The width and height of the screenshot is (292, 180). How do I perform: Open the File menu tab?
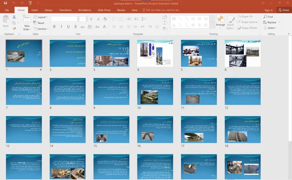pyautogui.click(x=7, y=10)
